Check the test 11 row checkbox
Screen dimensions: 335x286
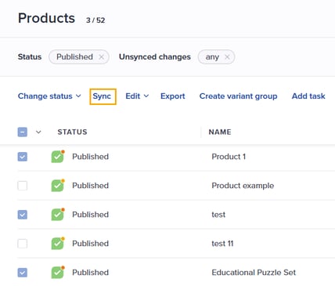coord(23,244)
